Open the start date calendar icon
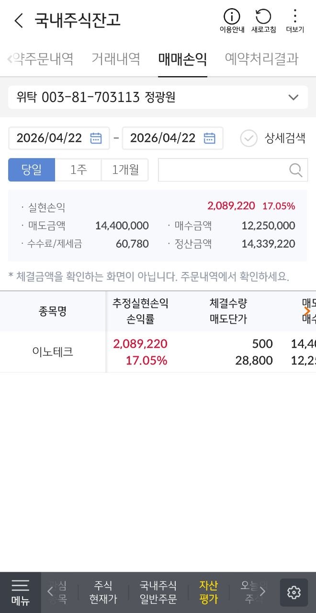 click(x=96, y=138)
